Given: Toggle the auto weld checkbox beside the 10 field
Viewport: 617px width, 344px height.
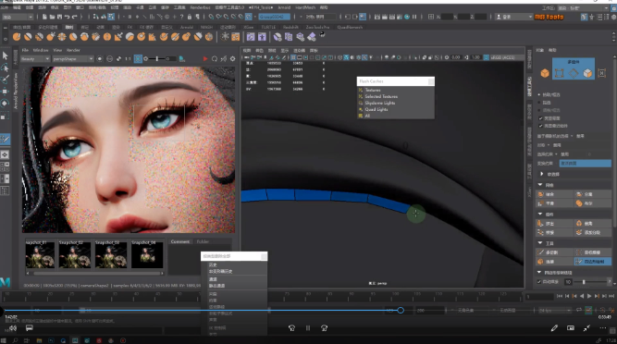Looking at the screenshot, I should point(539,282).
